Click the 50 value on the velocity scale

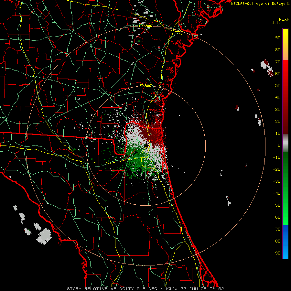click(278, 86)
